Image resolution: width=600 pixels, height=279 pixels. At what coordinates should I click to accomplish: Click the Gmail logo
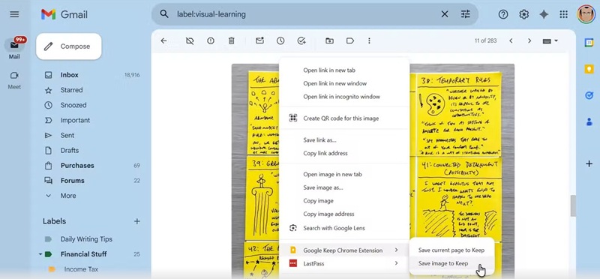[64, 14]
